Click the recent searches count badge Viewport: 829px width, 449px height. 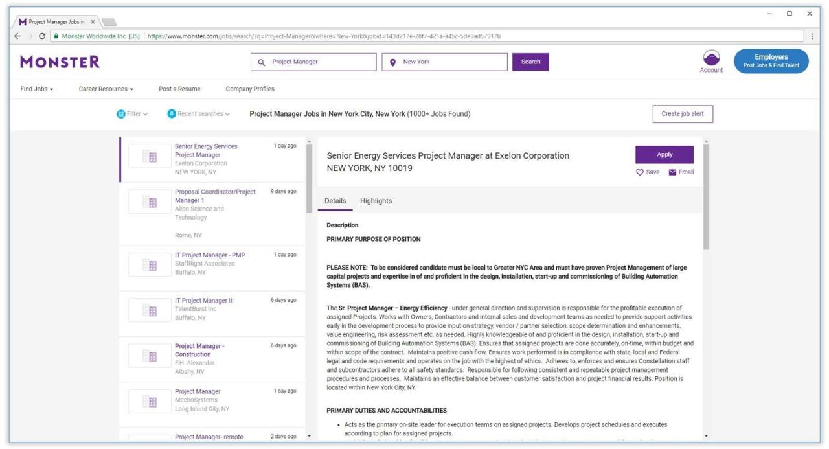coord(172,114)
